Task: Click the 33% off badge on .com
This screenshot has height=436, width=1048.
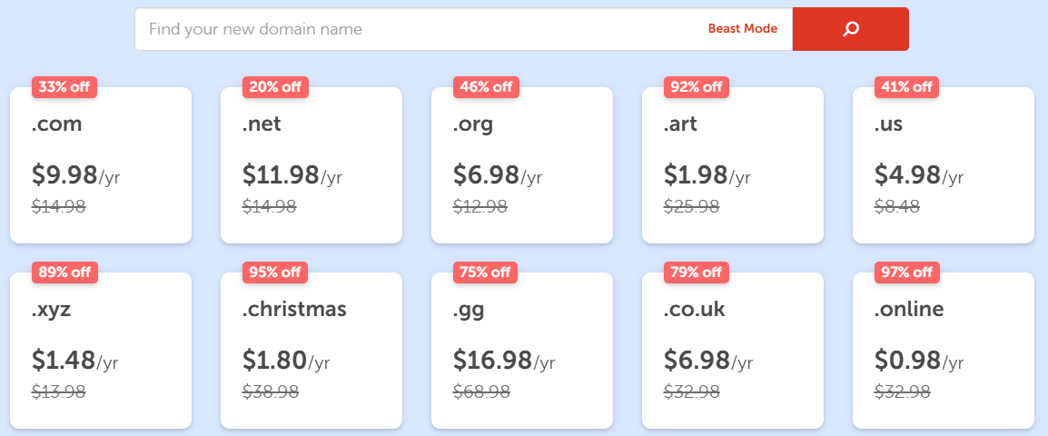Action: click(64, 87)
